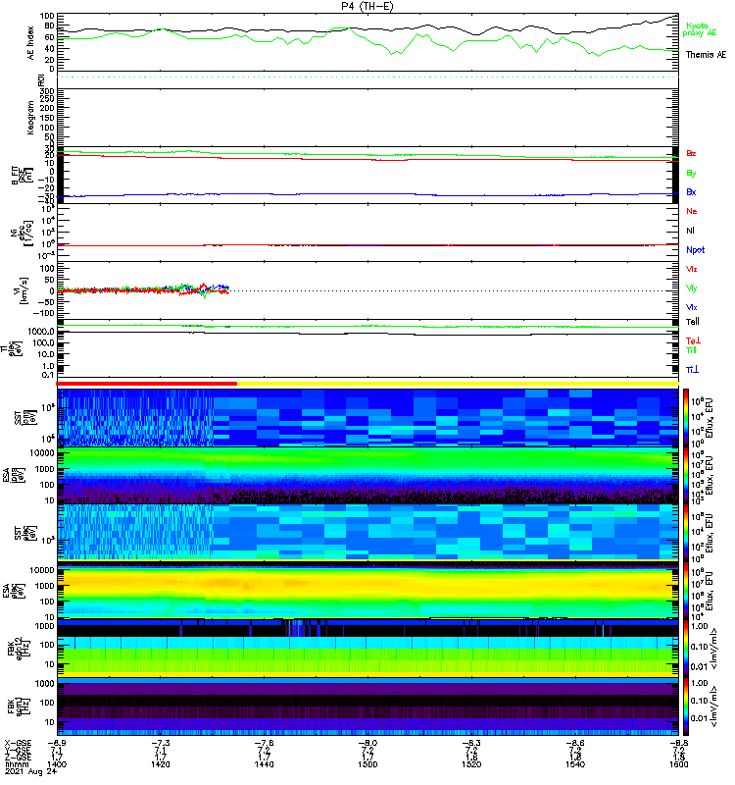Click the red data-mode bar segment
Screen dimensions: 735x785
(x=147, y=384)
